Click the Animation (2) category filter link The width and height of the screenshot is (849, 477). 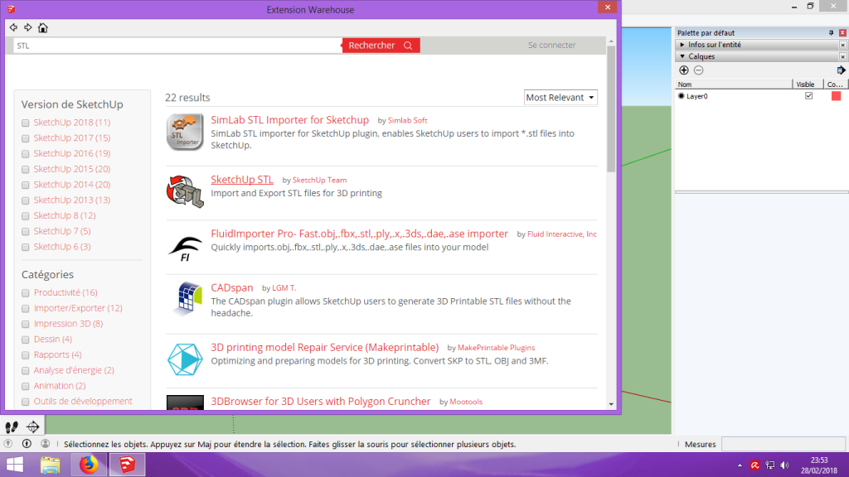[60, 386]
